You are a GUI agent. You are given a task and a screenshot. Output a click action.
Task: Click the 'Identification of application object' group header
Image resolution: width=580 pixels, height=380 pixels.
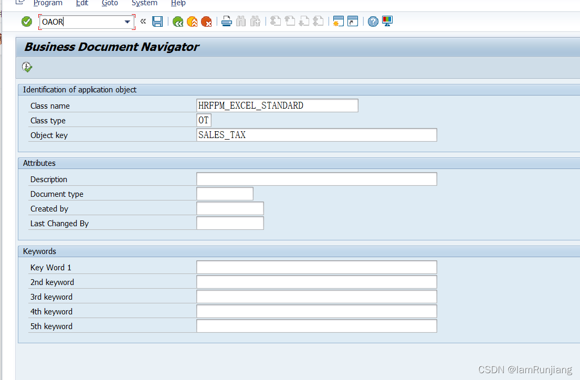point(80,90)
